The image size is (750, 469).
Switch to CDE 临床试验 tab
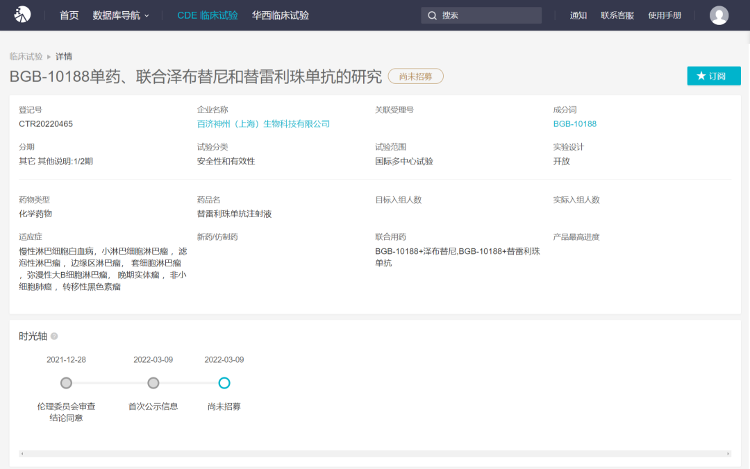coord(207,15)
